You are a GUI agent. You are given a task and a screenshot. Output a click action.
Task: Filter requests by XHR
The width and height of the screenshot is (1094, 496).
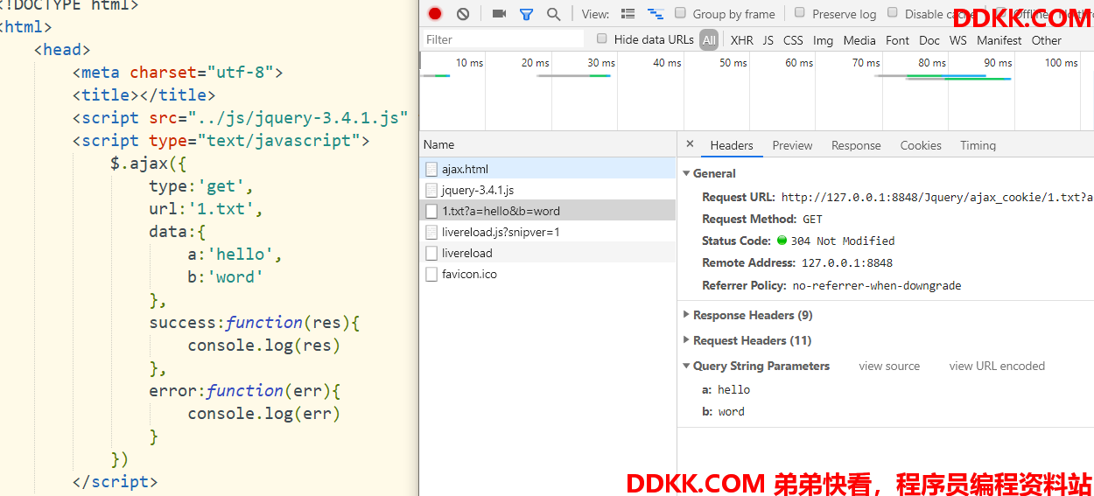742,40
